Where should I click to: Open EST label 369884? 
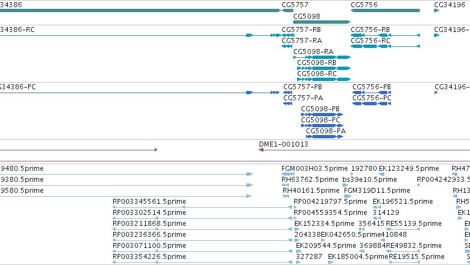373,246
